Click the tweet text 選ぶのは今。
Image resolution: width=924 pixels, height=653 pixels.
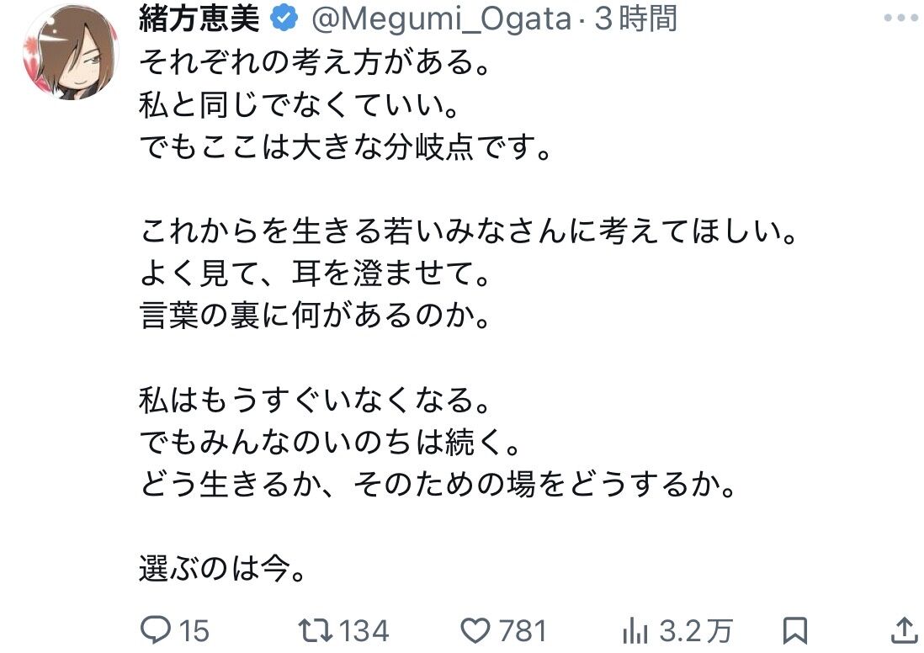click(223, 569)
